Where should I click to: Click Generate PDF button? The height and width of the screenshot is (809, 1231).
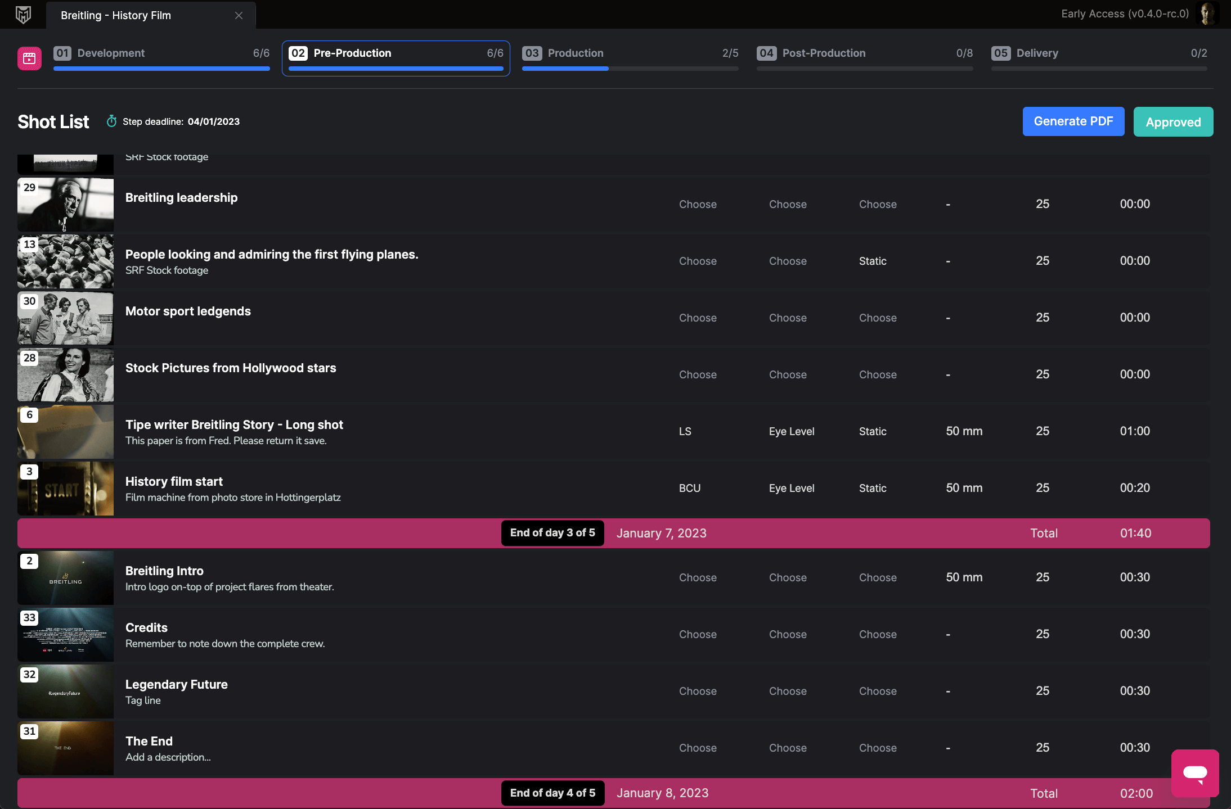pos(1073,121)
